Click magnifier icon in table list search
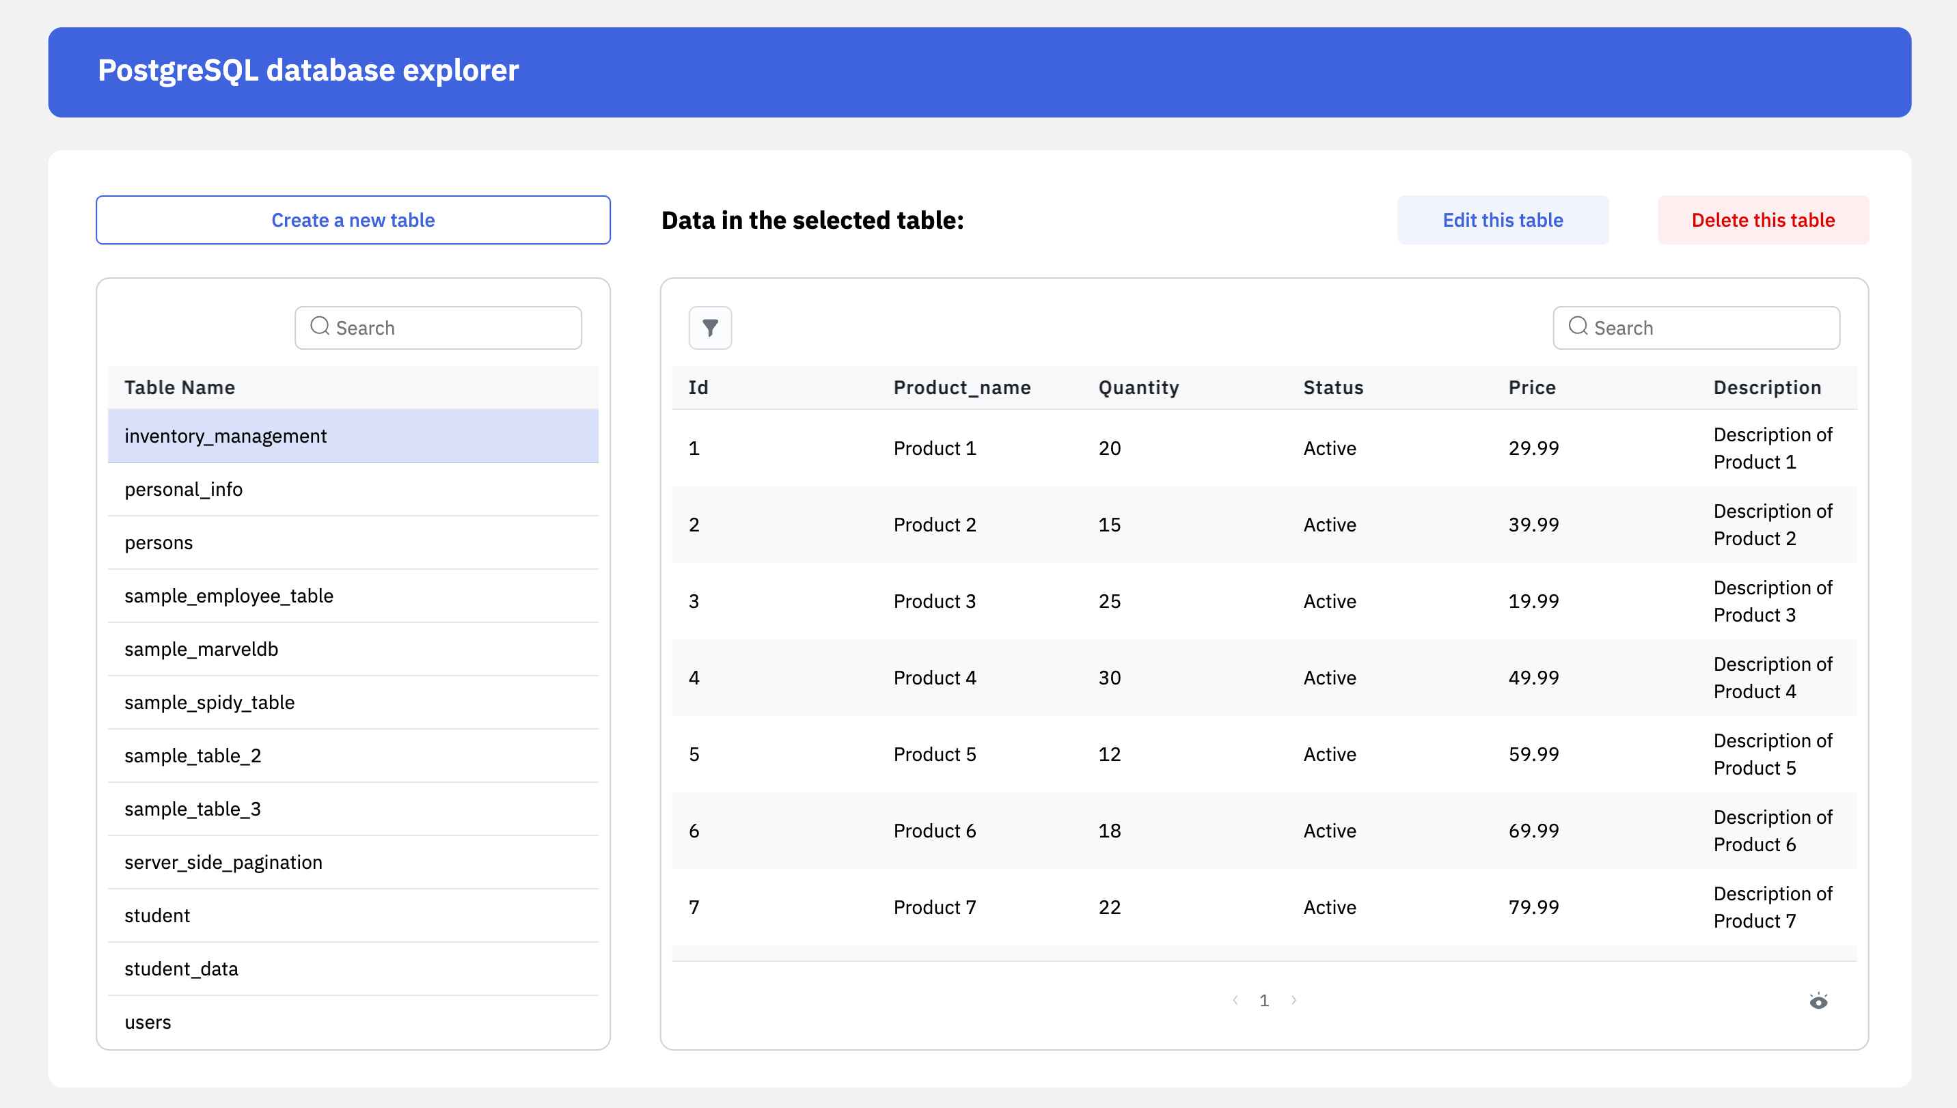 [x=320, y=327]
